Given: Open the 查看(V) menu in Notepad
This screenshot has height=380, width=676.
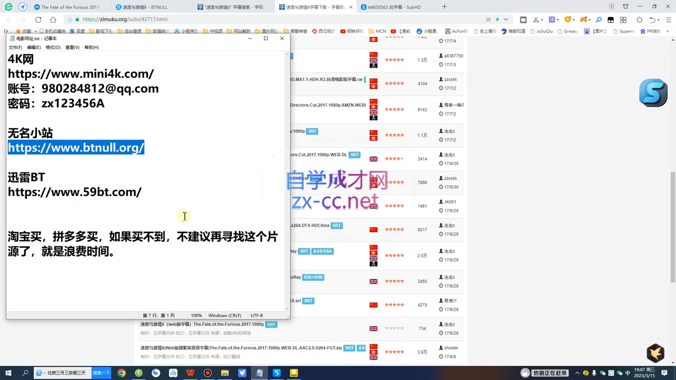Looking at the screenshot, I should point(72,47).
